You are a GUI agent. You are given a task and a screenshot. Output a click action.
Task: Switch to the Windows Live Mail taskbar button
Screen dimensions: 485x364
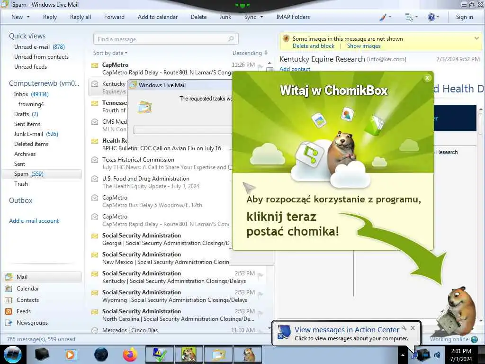[218, 355]
